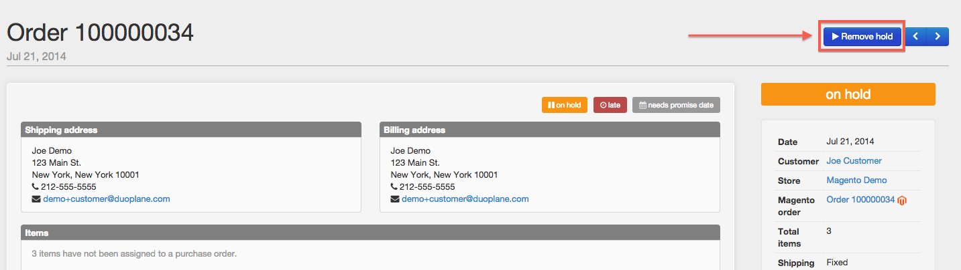The height and width of the screenshot is (270, 961).
Task: Click the Shipping address panel header
Action: click(191, 130)
